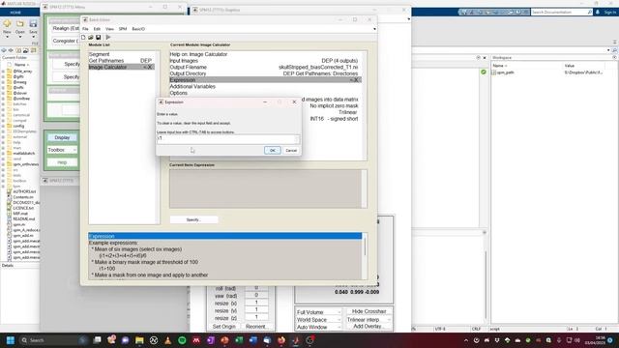
Task: Show hidden system tray icons
Action: [466, 340]
